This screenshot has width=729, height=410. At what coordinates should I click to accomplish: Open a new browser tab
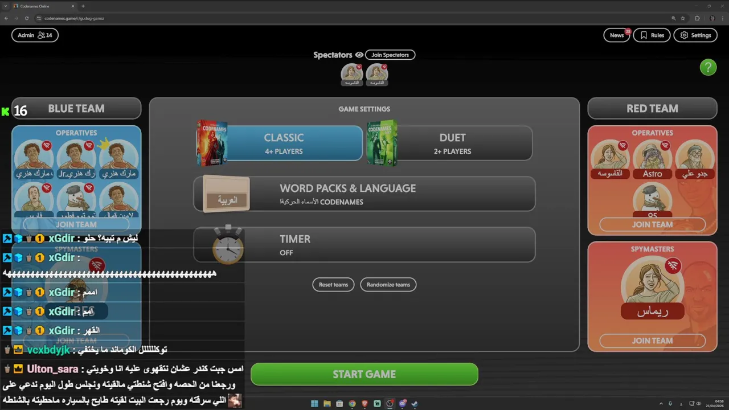tap(83, 6)
